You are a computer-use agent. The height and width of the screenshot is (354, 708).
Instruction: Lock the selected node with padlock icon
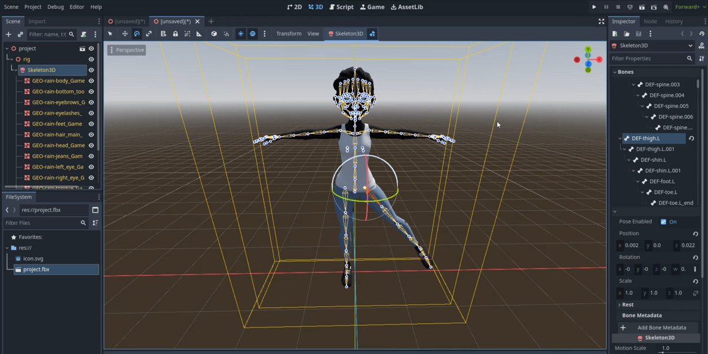click(175, 34)
